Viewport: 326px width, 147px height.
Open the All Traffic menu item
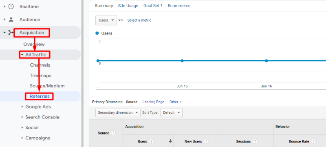[x=35, y=55]
